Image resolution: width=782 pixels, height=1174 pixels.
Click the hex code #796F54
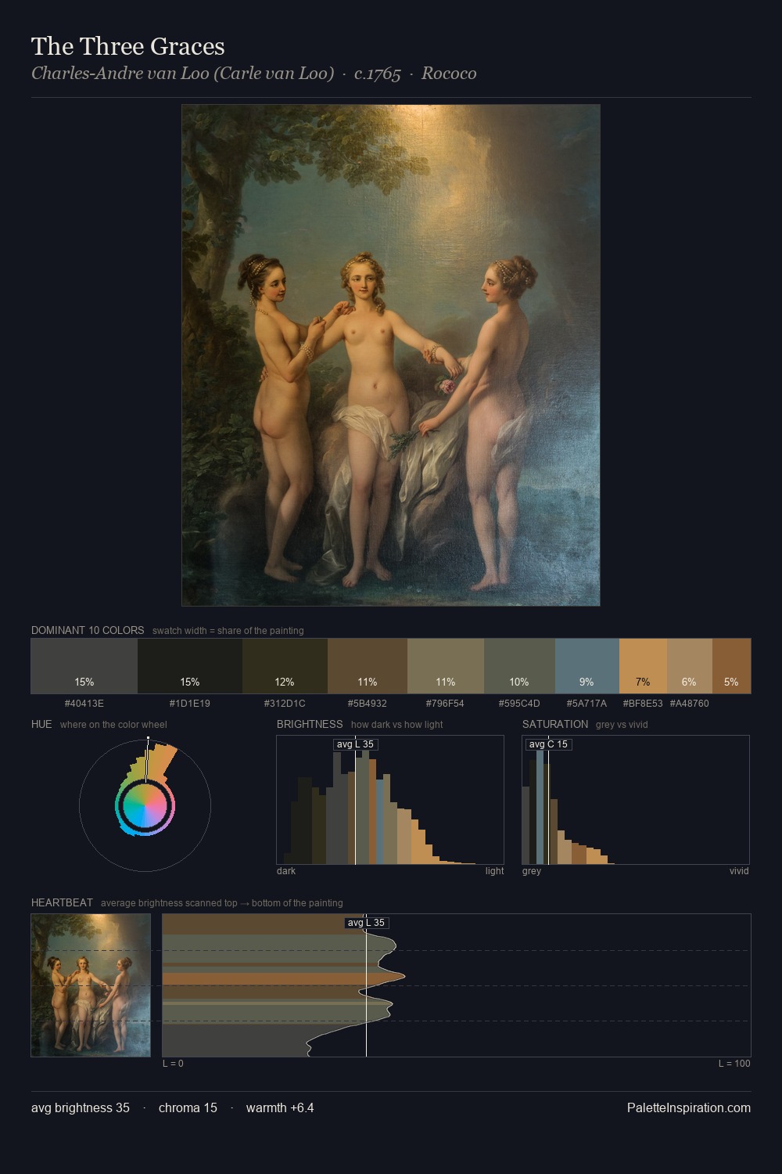[x=446, y=704]
